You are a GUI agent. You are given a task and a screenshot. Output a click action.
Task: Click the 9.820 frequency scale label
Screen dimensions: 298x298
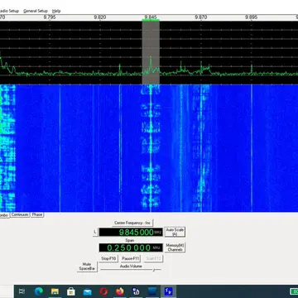(x=100, y=17)
